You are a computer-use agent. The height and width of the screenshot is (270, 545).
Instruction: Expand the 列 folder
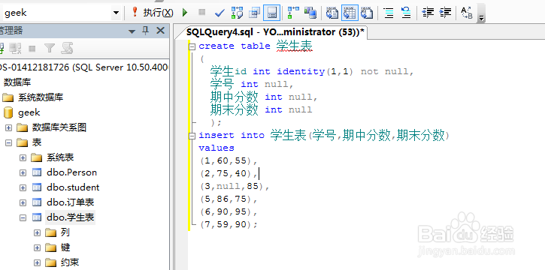[x=38, y=233]
